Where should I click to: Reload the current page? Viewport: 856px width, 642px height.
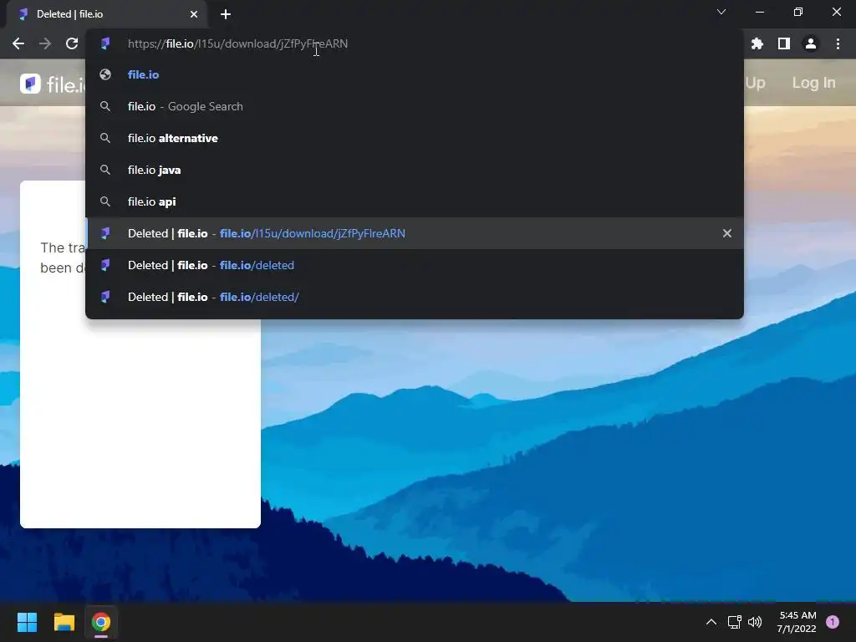pyautogui.click(x=72, y=43)
